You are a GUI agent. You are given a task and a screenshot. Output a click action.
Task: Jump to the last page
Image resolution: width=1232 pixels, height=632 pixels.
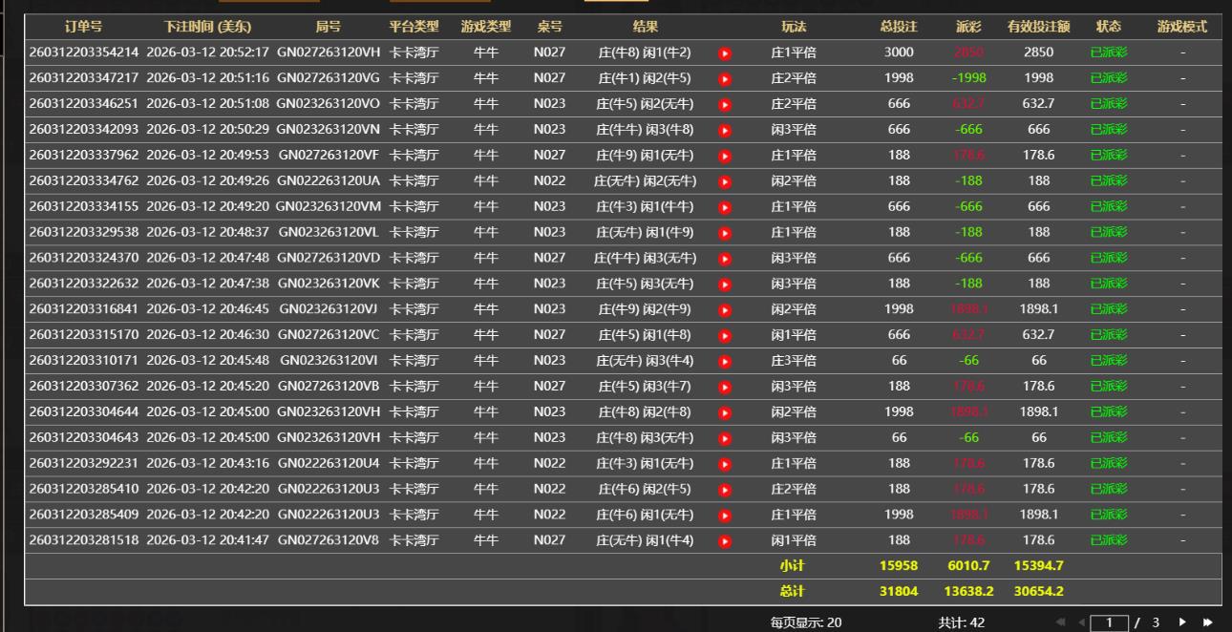(x=1207, y=622)
